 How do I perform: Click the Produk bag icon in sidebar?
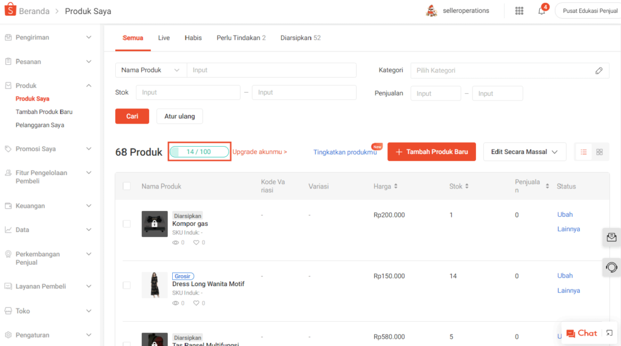[8, 85]
